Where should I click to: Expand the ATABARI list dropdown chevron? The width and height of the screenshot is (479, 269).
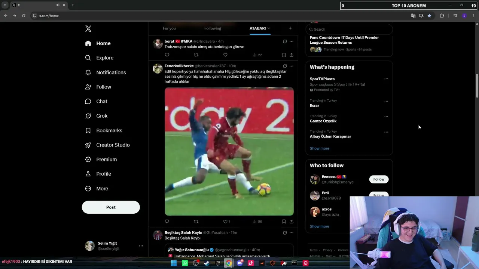(x=269, y=28)
